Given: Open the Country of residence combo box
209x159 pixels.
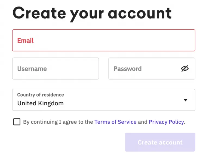Looking at the screenshot, I should point(104,100).
